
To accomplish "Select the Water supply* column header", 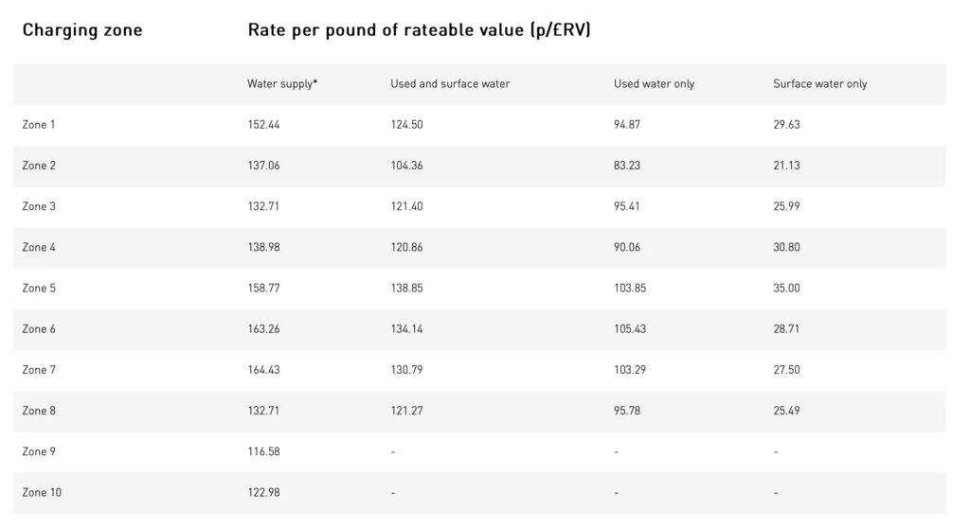I will [x=282, y=83].
